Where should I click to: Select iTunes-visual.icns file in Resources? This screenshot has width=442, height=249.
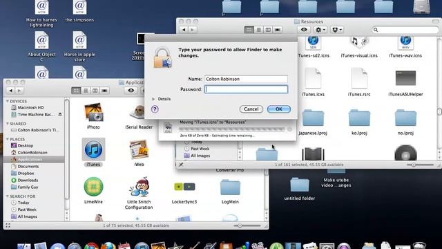359,44
